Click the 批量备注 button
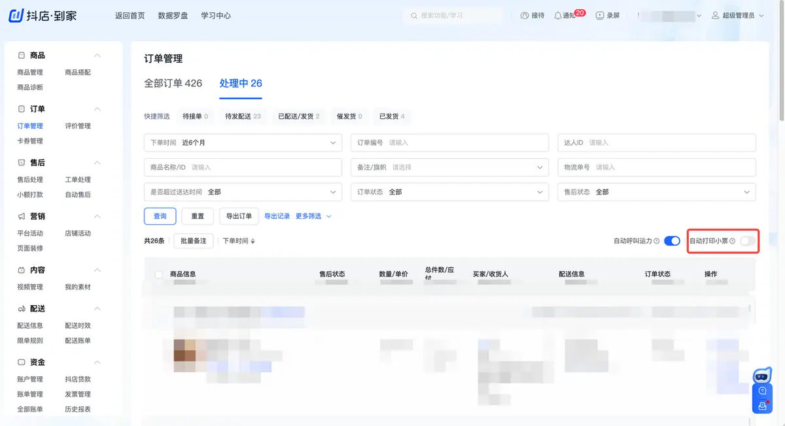 click(x=194, y=241)
